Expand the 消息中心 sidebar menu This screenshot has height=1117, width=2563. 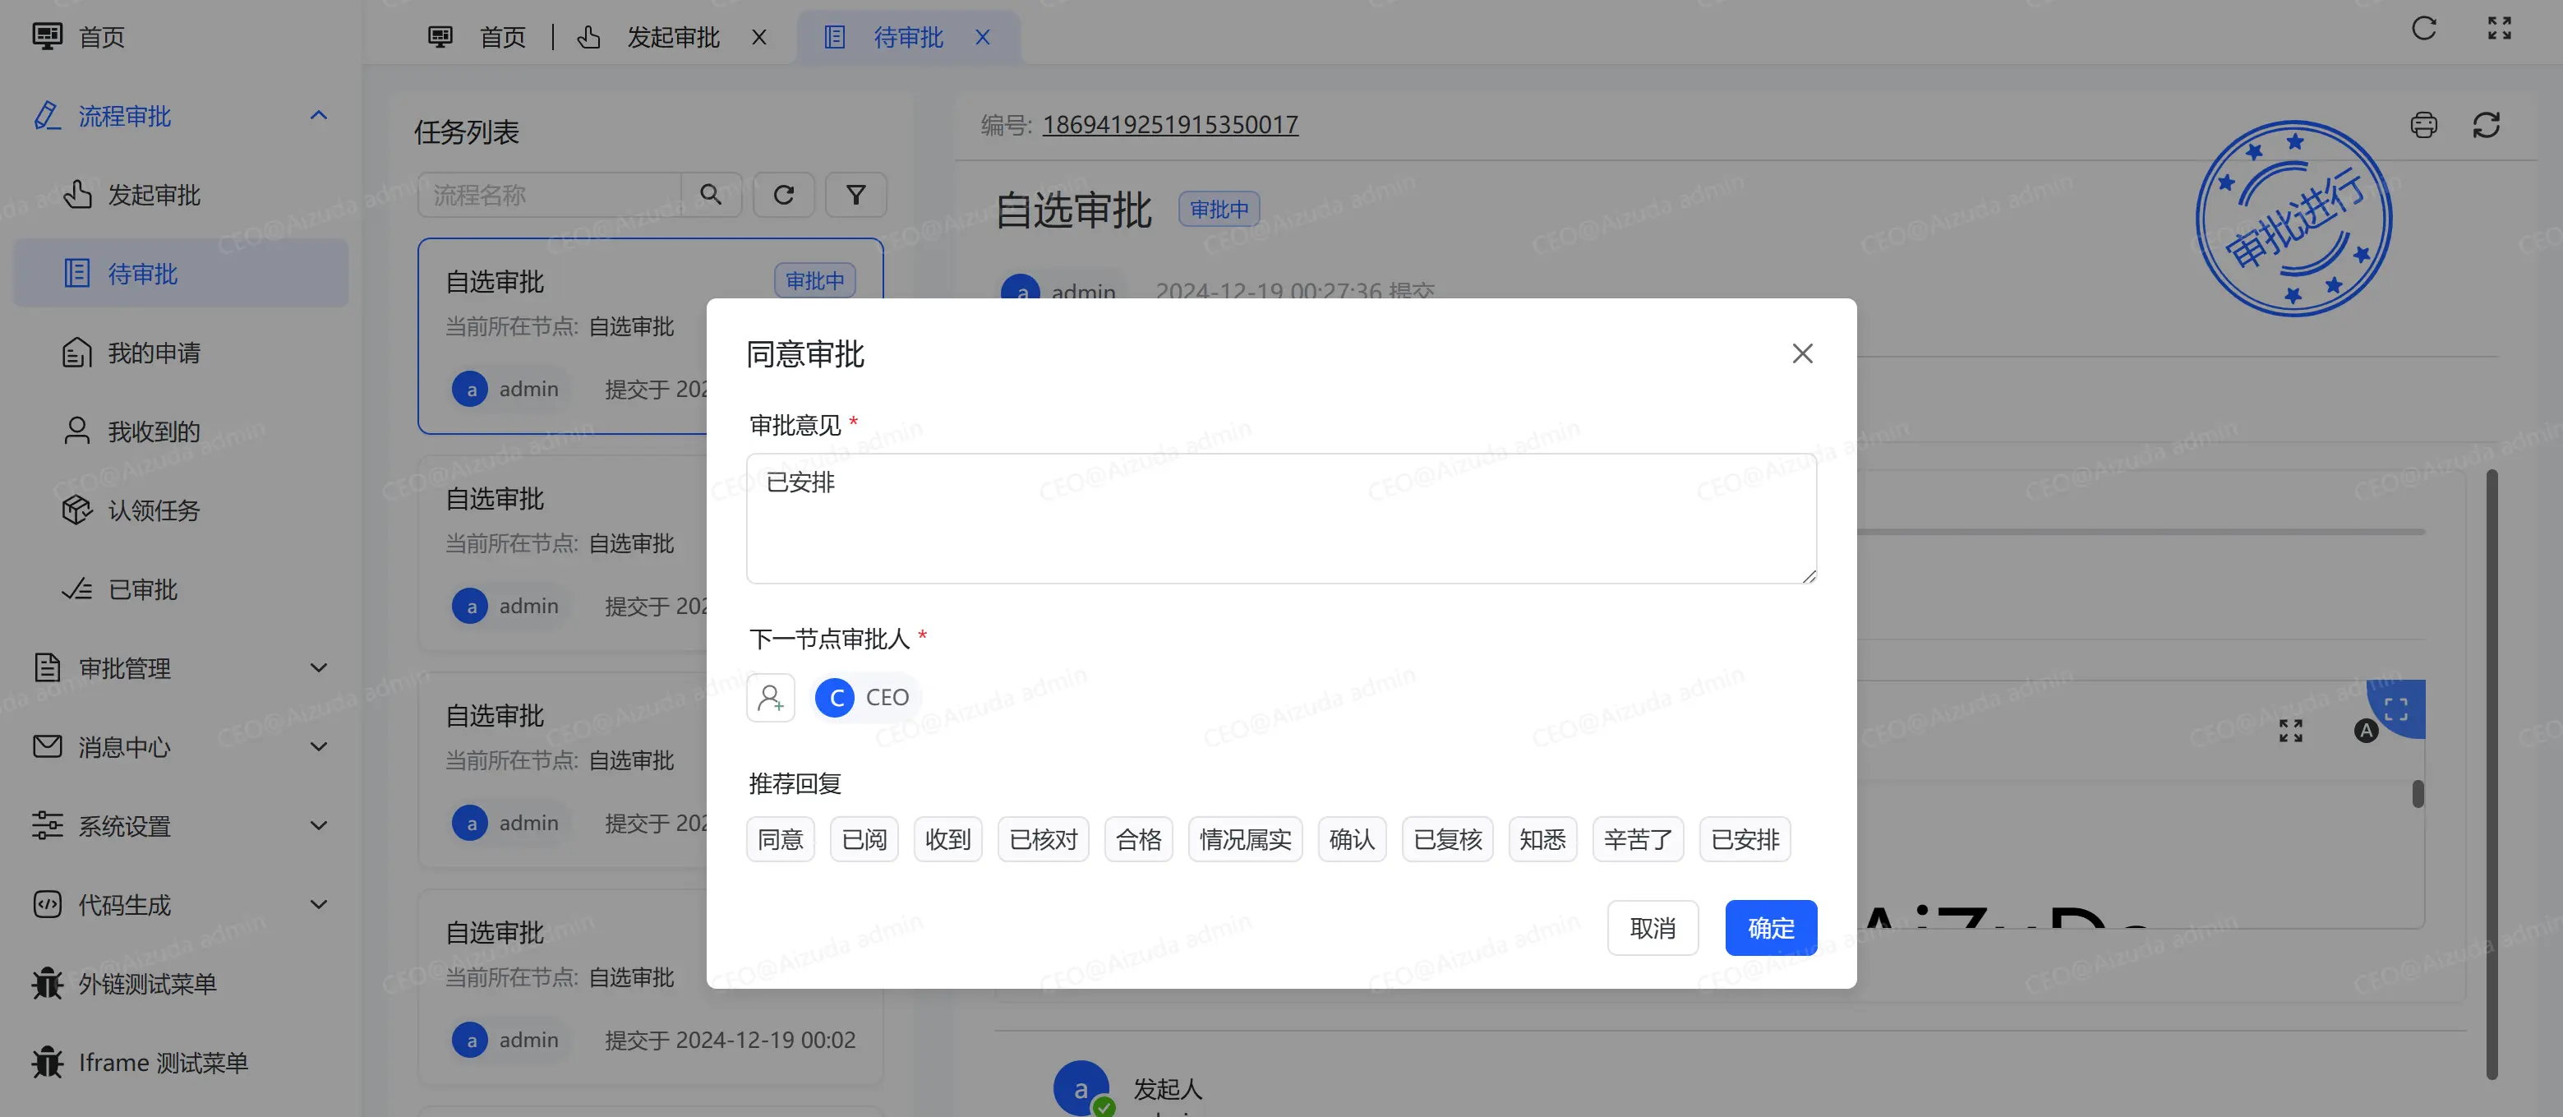[181, 746]
